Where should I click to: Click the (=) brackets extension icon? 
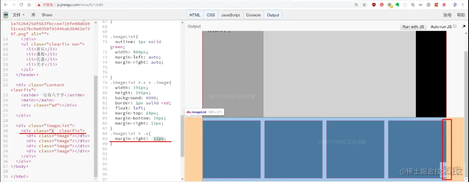click(421, 5)
